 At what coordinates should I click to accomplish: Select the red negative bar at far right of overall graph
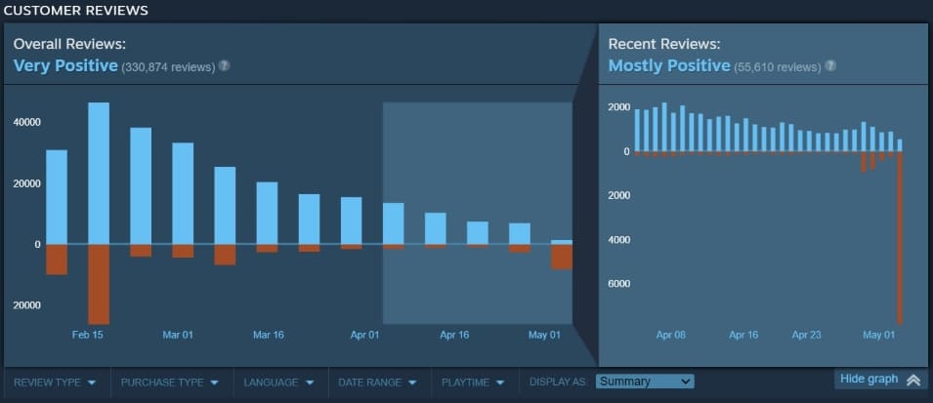point(562,257)
